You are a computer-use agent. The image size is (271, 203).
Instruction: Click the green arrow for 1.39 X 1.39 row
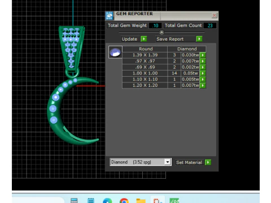(x=203, y=55)
